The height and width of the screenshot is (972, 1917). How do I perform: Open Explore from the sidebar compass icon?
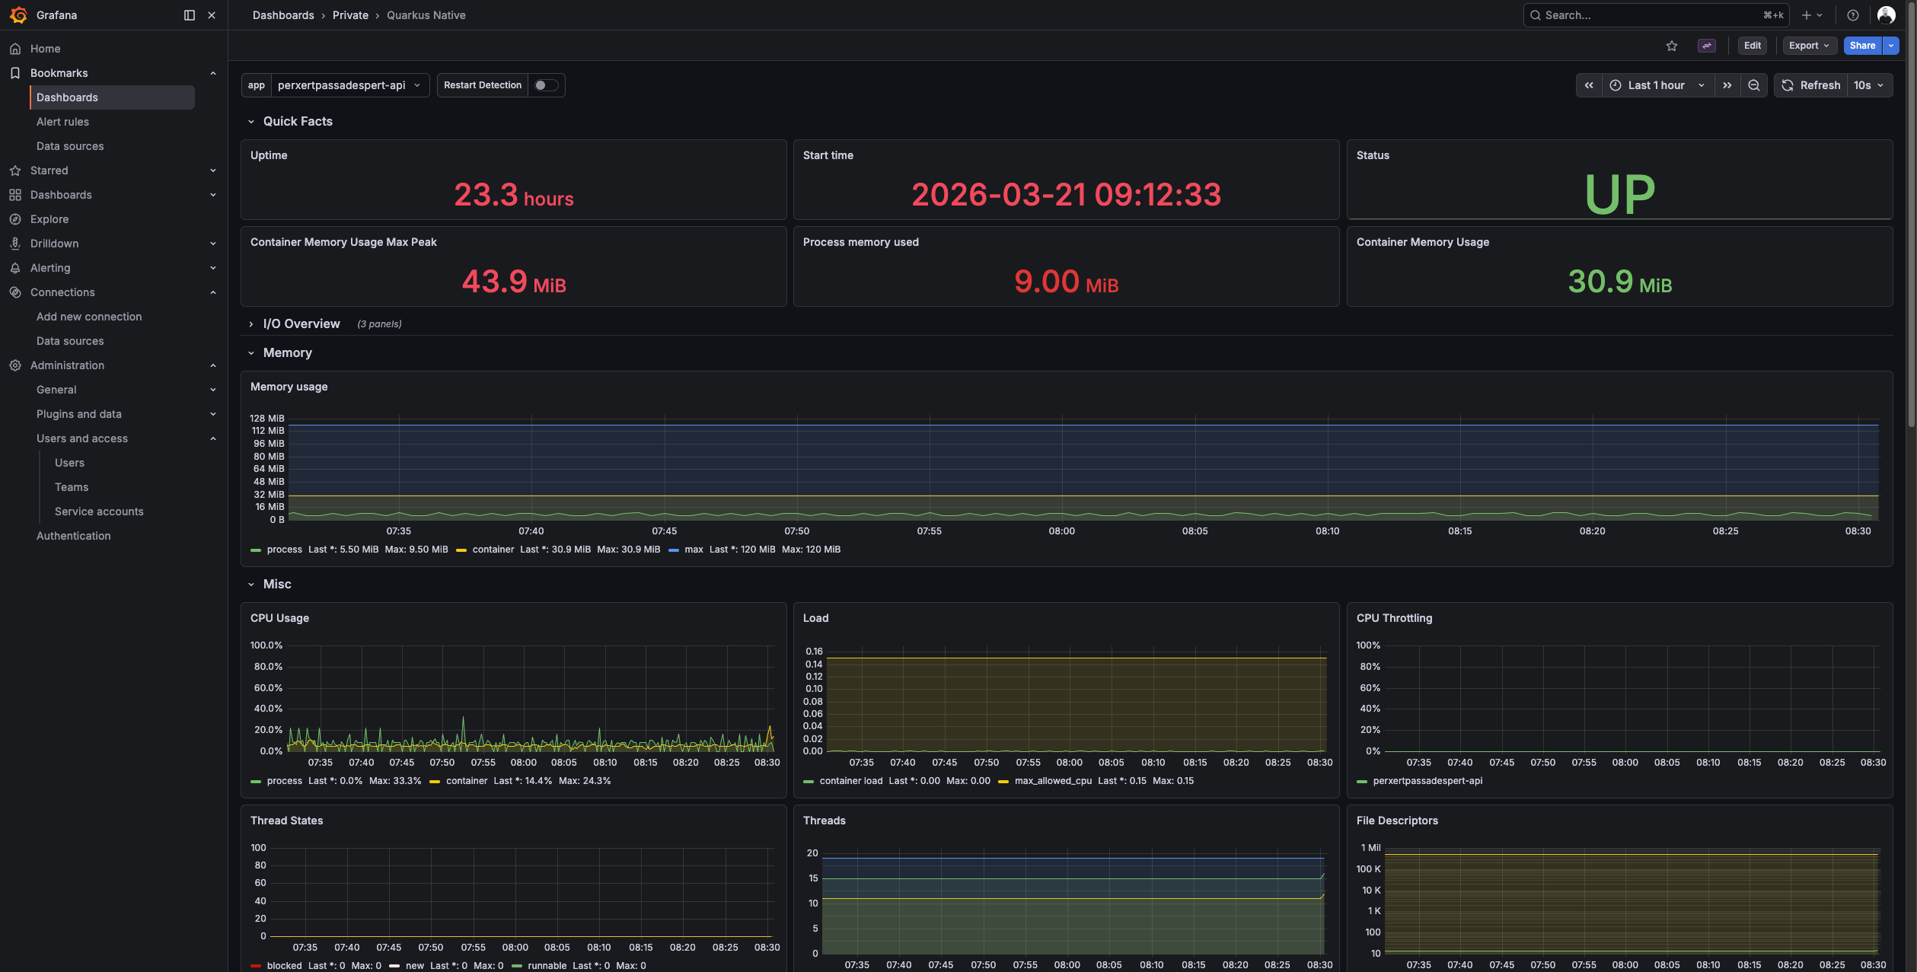(x=16, y=219)
